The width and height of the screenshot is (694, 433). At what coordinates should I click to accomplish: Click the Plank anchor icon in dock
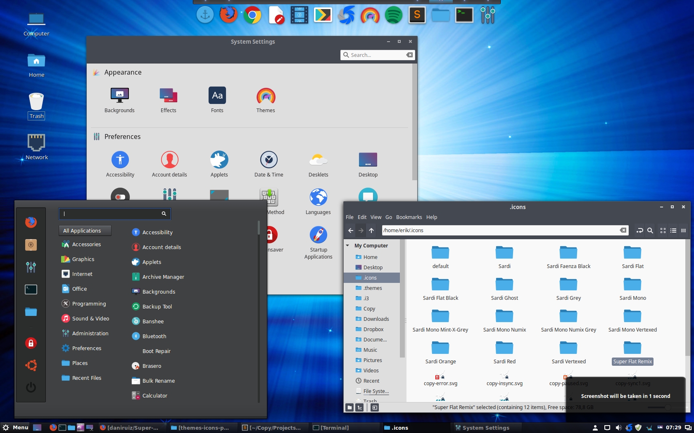click(205, 15)
